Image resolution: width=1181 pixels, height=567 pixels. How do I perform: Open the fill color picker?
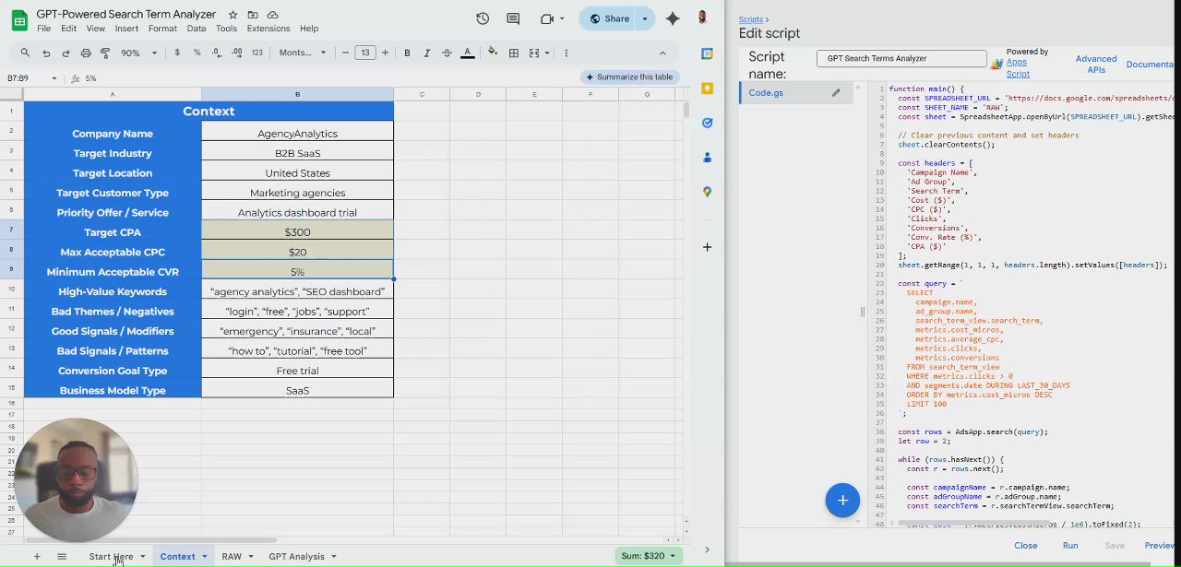(x=493, y=53)
